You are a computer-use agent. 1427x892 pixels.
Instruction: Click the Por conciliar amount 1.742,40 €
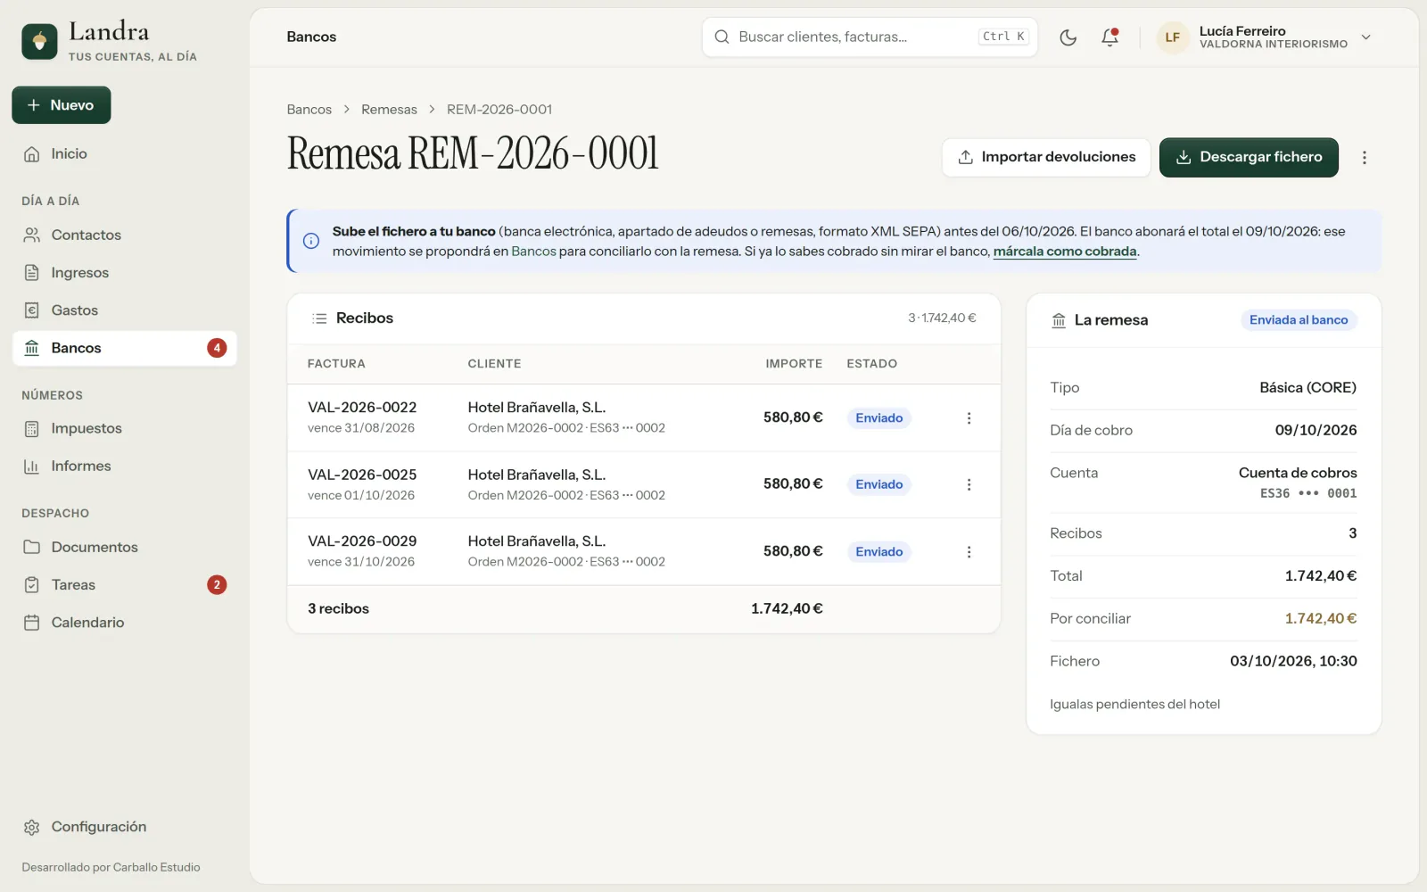[x=1321, y=619]
